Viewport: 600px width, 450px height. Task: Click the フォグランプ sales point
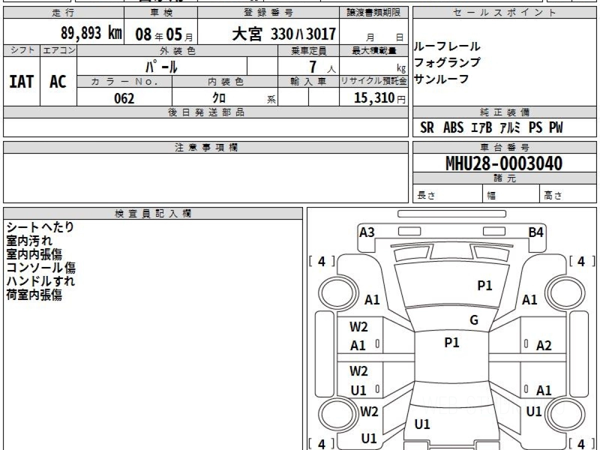[x=447, y=62]
